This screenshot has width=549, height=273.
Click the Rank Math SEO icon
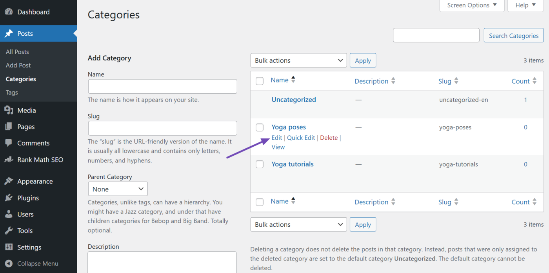coord(9,159)
